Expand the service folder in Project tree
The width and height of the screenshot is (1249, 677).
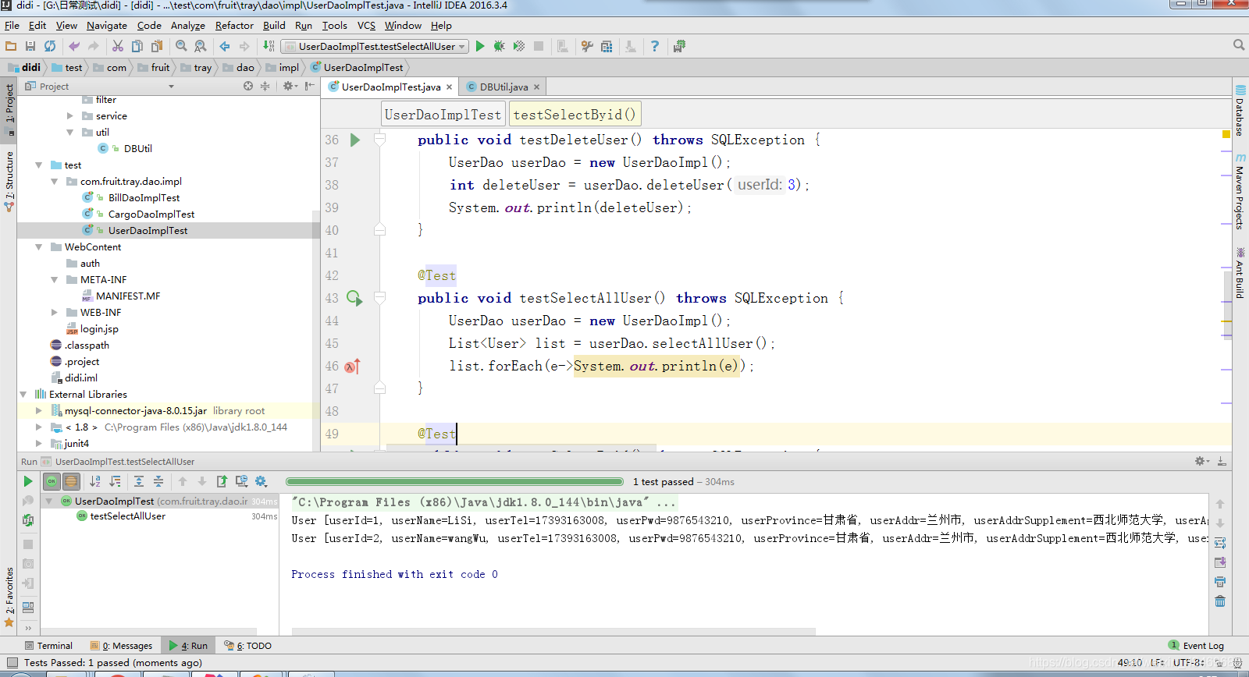click(x=69, y=115)
